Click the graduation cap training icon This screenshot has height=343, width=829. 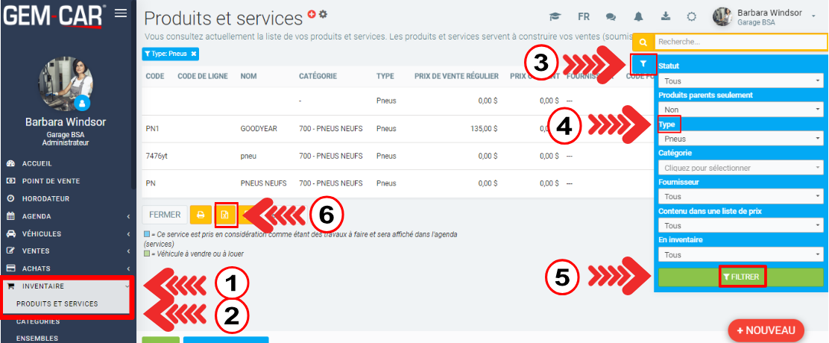(555, 16)
